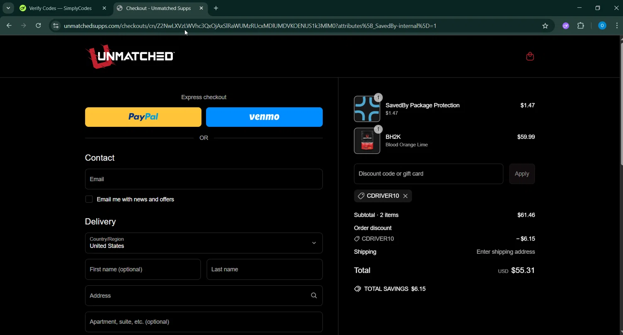623x335 pixels.
Task: Click the BH2K product thumbnail
Action: click(367, 141)
